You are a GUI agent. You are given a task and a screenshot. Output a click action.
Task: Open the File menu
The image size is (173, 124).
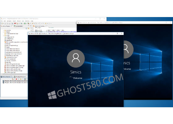2,21
